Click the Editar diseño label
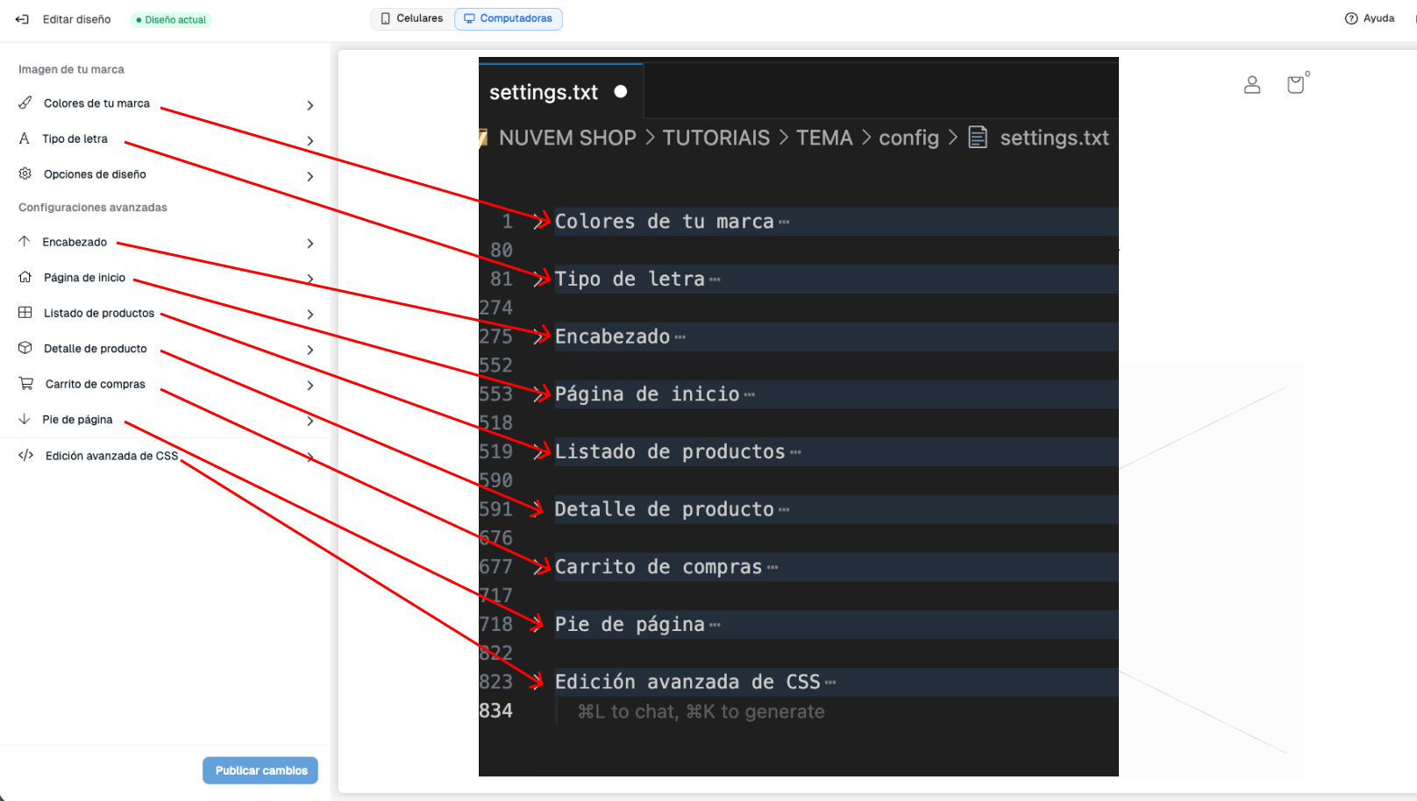 (77, 19)
